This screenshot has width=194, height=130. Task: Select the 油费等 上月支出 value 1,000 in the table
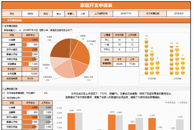pyautogui.click(x=46, y=112)
